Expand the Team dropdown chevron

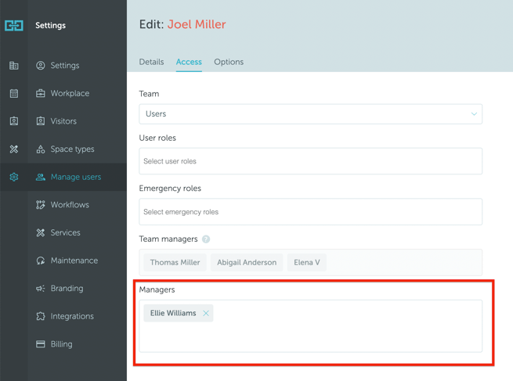pyautogui.click(x=474, y=114)
